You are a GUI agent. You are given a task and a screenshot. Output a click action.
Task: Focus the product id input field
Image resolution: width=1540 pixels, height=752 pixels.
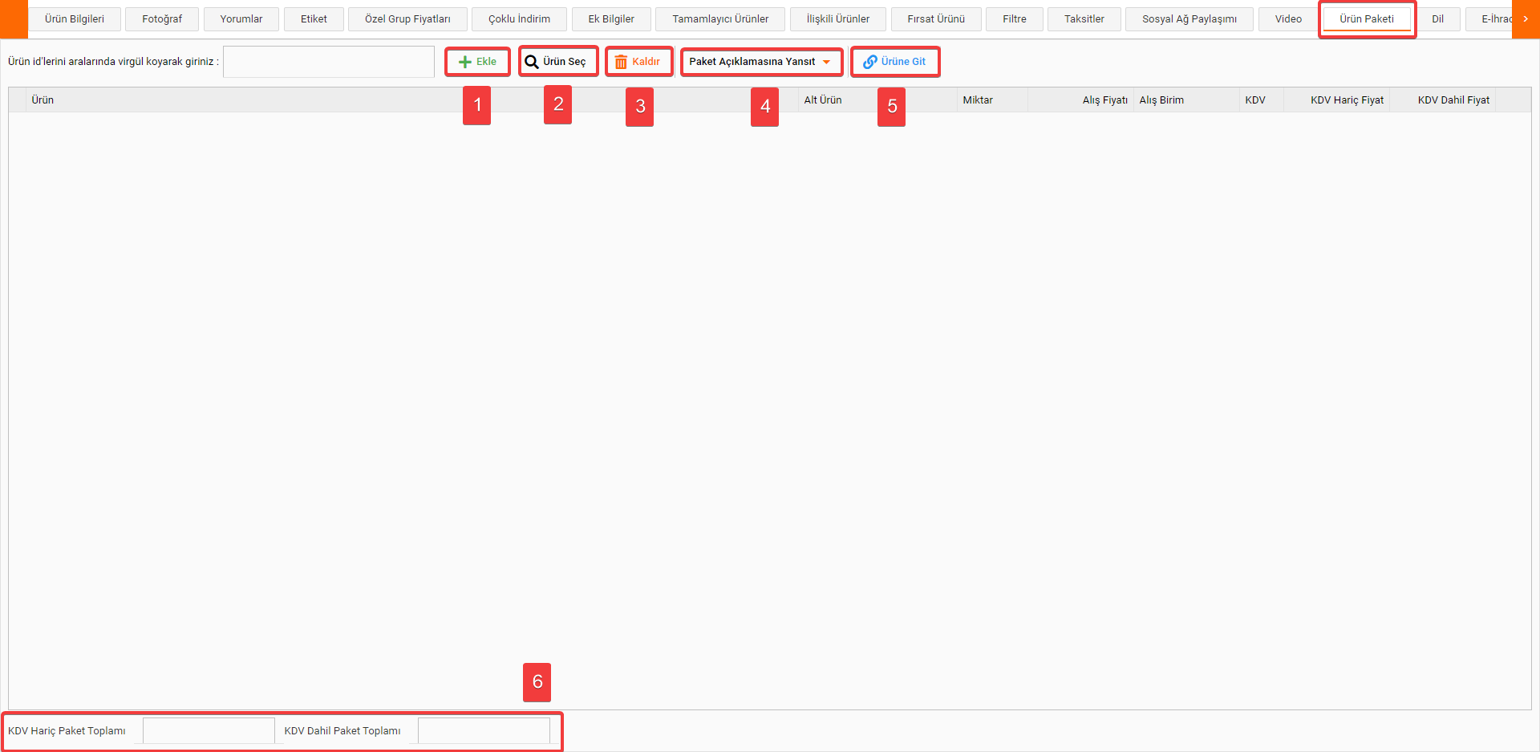coord(329,62)
